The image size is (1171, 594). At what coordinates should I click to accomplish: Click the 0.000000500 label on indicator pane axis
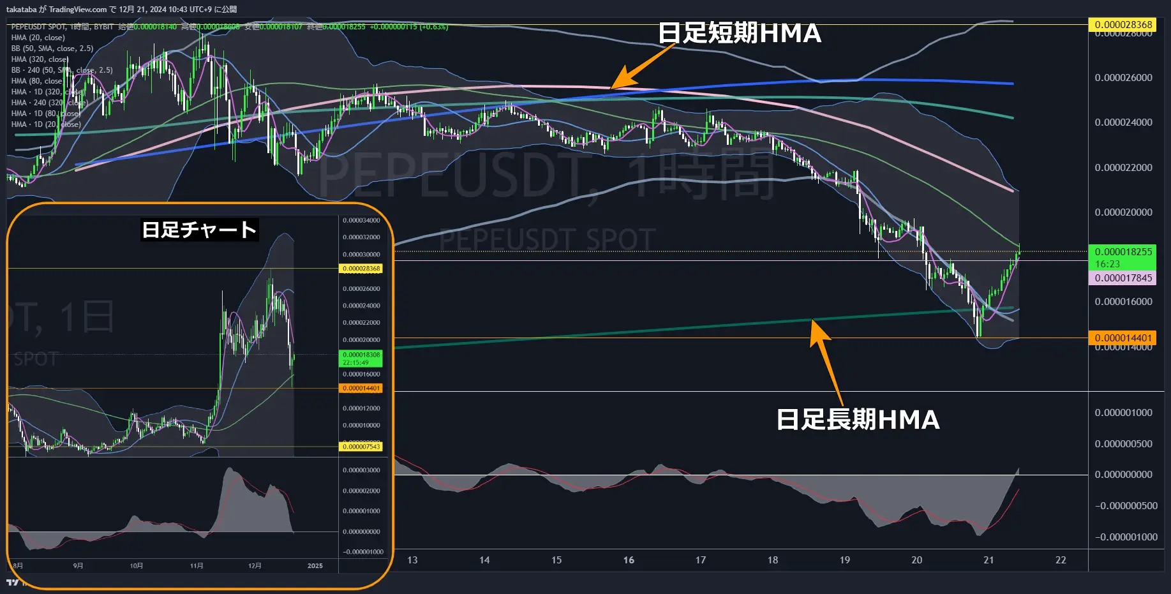pos(1123,444)
